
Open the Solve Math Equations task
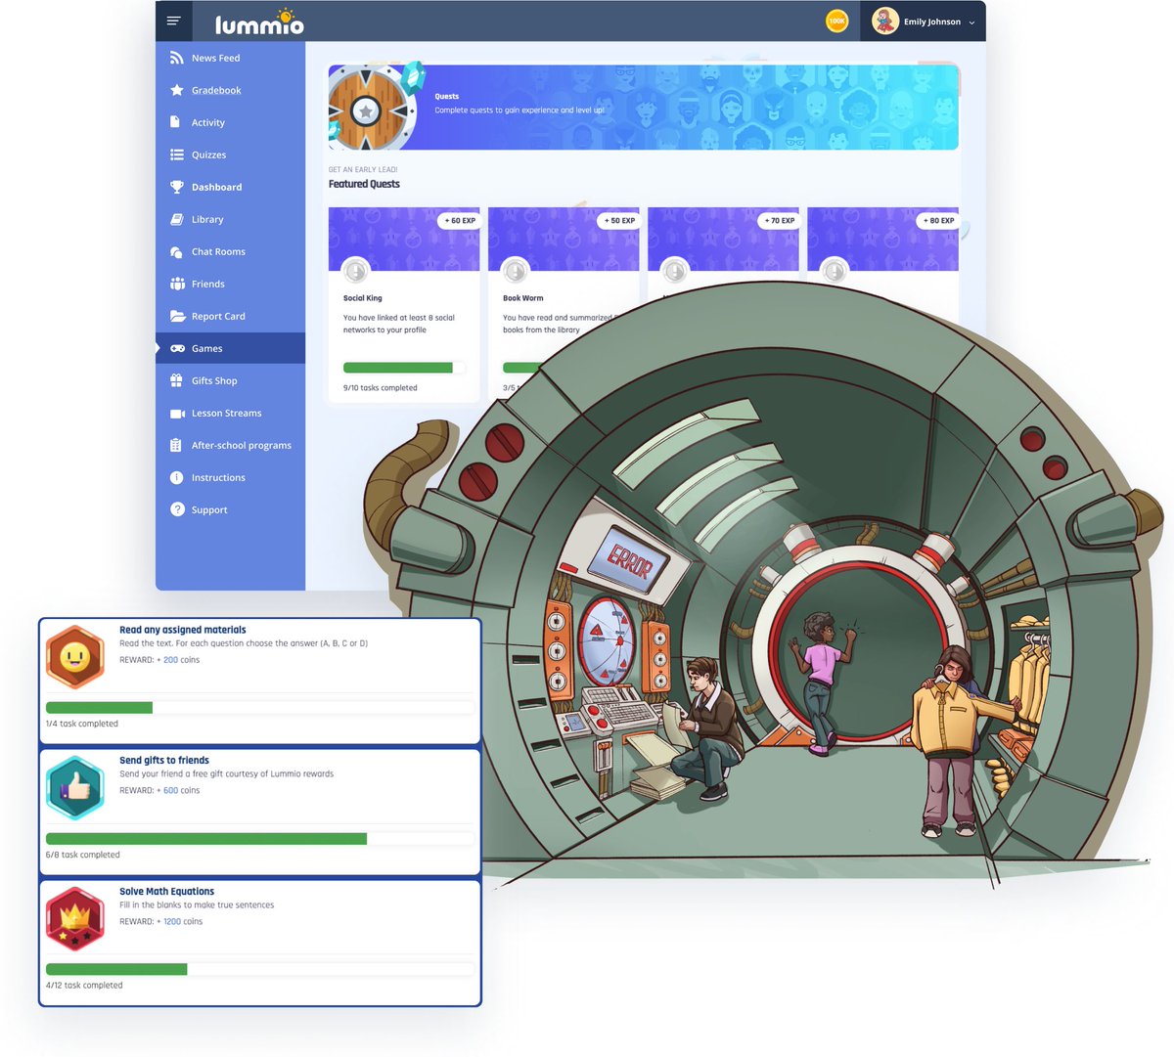pyautogui.click(x=167, y=892)
